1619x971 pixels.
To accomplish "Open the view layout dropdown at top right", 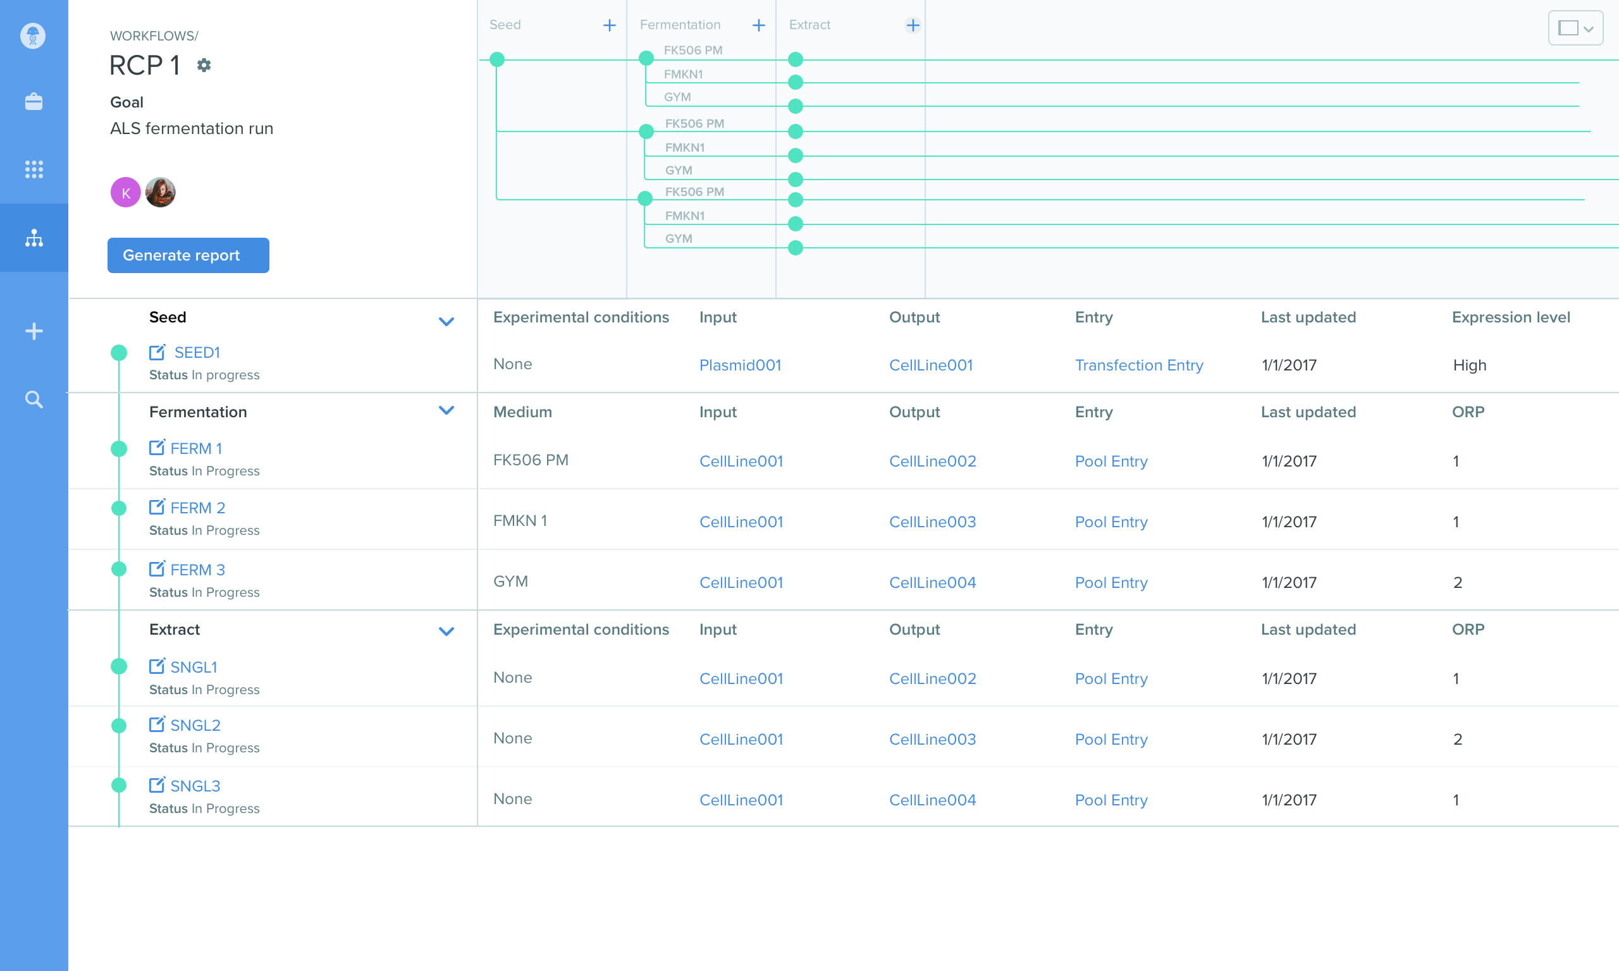I will 1575,28.
